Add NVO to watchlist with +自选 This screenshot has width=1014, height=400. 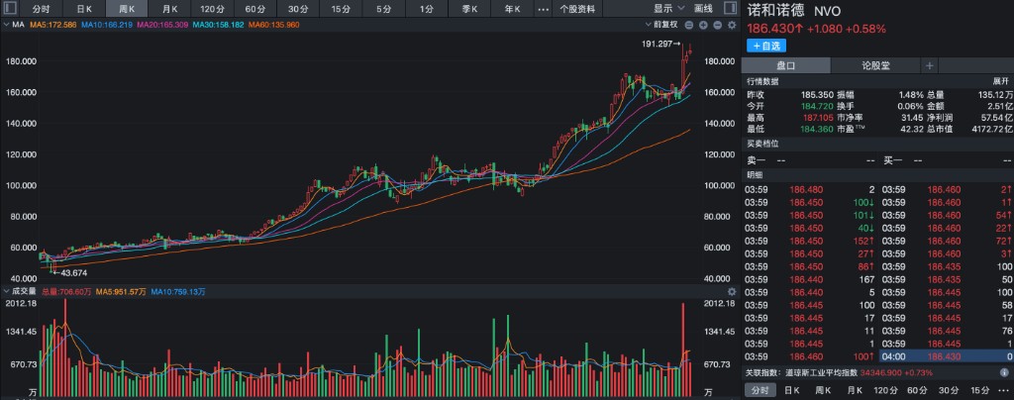768,45
